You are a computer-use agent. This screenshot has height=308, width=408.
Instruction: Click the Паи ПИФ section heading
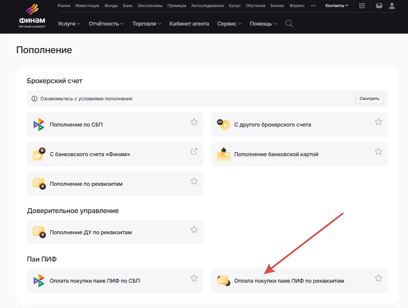pos(42,259)
